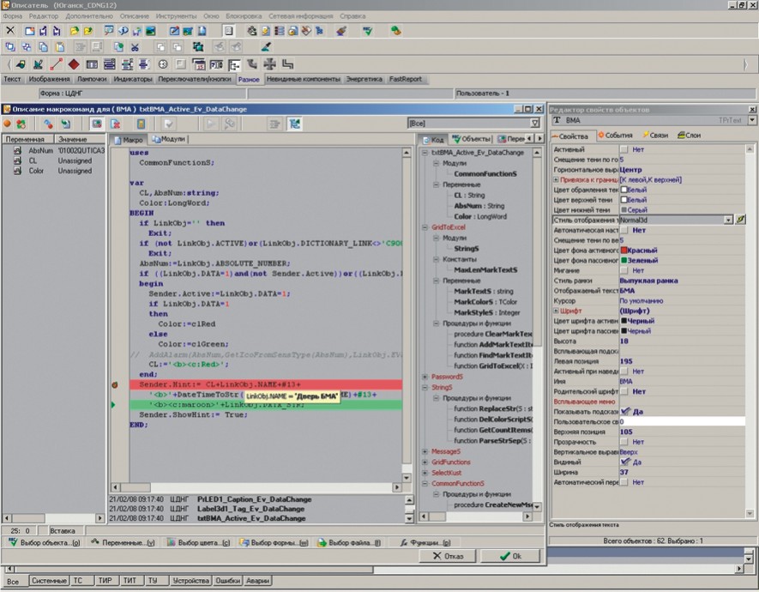Toggle the Мигание checkbox
Image resolution: width=759 pixels, height=592 pixels.
[624, 270]
